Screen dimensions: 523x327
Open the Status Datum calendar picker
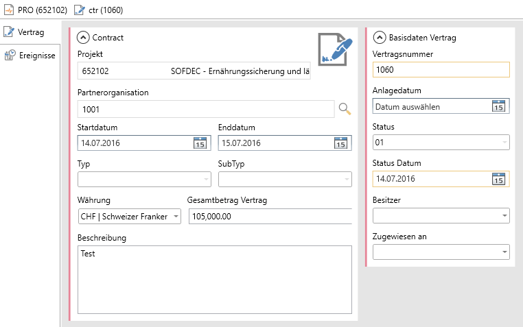point(499,179)
